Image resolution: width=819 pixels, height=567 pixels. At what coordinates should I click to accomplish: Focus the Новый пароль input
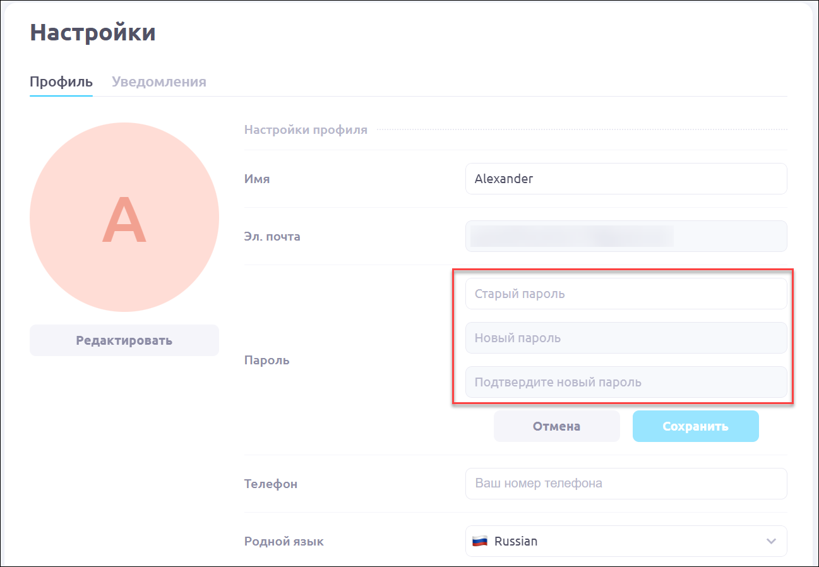click(625, 338)
